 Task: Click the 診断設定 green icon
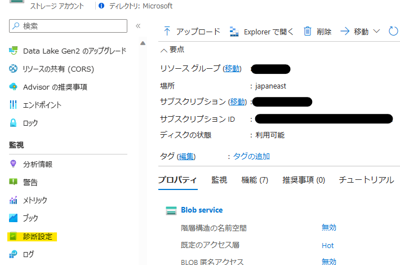pyautogui.click(x=14, y=236)
